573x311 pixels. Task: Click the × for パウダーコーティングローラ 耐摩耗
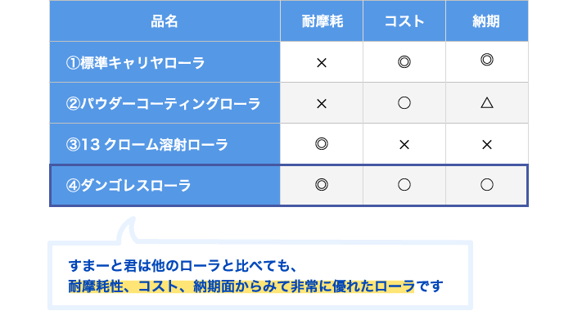pos(322,104)
